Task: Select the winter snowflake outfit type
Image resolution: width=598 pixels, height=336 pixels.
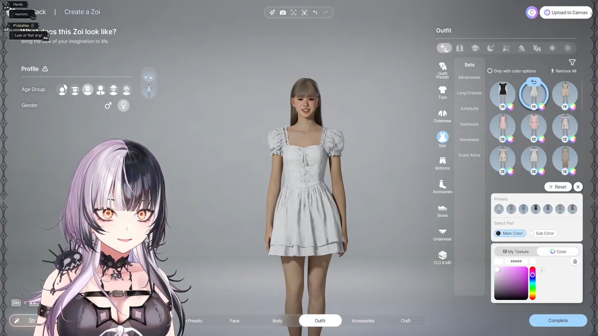Action: click(x=567, y=48)
